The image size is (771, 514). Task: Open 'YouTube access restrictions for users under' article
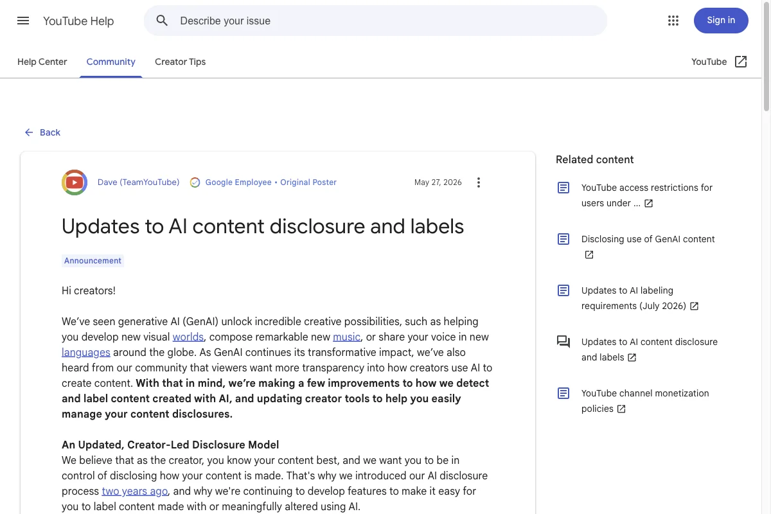[x=647, y=195]
